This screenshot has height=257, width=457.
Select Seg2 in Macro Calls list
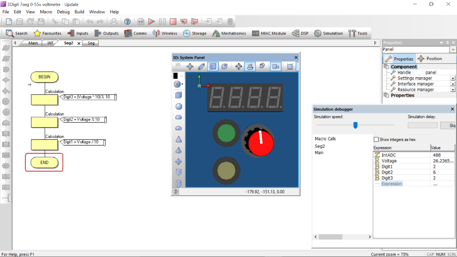coord(320,146)
